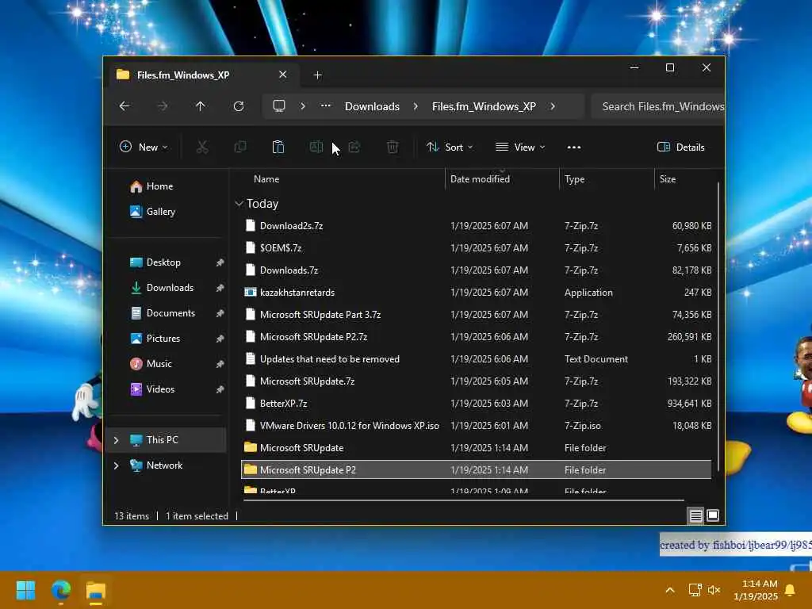Image resolution: width=812 pixels, height=609 pixels.
Task: Click the PC monitor icon in address bar
Action: pyautogui.click(x=279, y=106)
